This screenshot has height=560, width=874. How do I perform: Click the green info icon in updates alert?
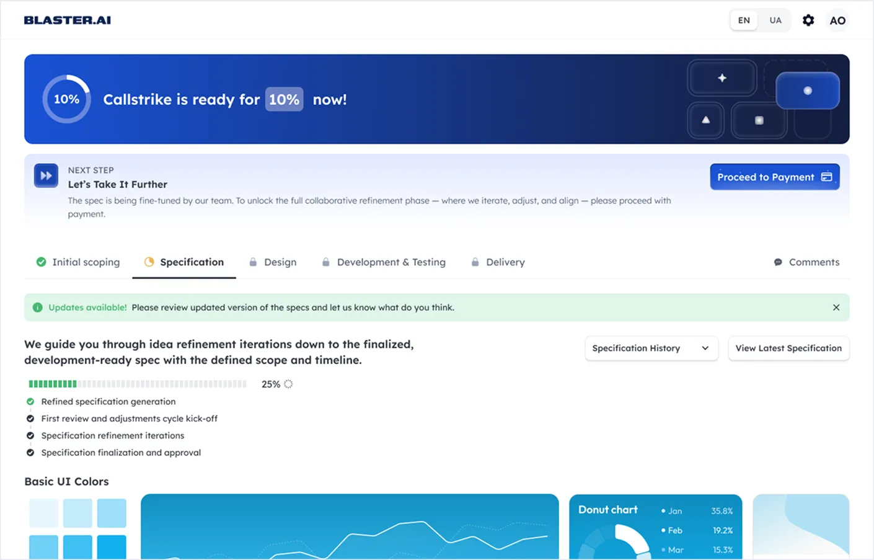click(x=38, y=308)
